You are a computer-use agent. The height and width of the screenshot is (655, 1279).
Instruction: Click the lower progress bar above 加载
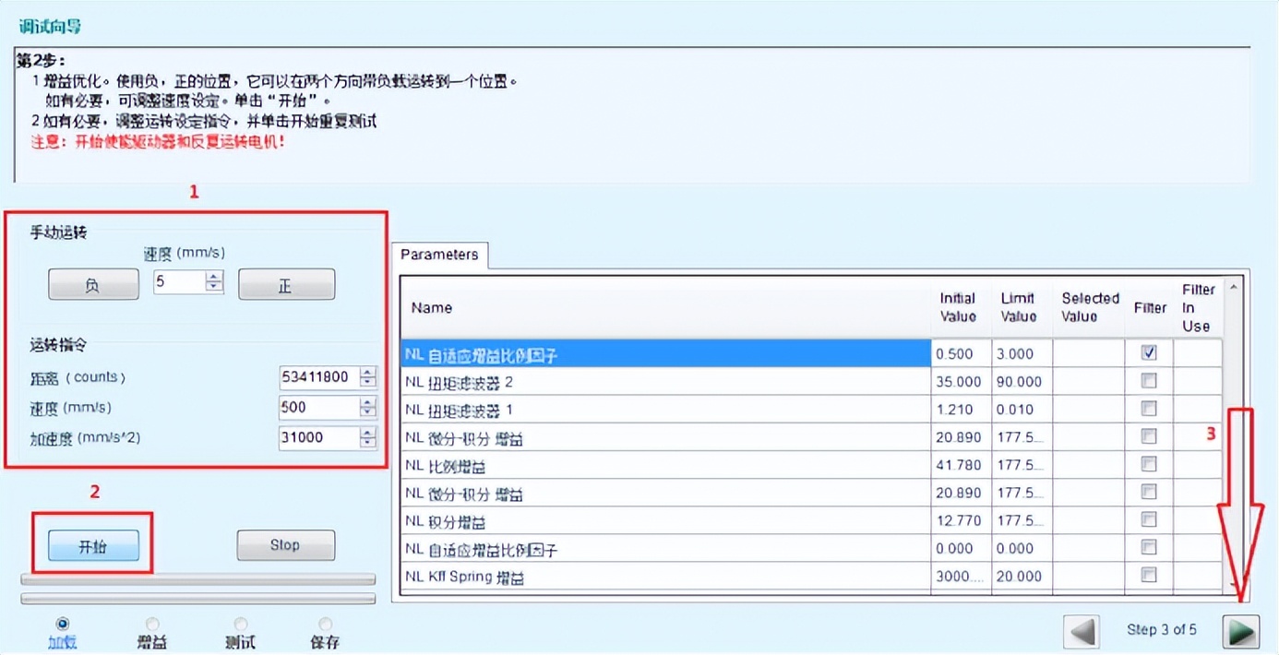click(197, 599)
